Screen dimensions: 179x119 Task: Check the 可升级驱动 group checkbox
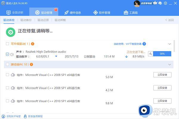coord(7,44)
